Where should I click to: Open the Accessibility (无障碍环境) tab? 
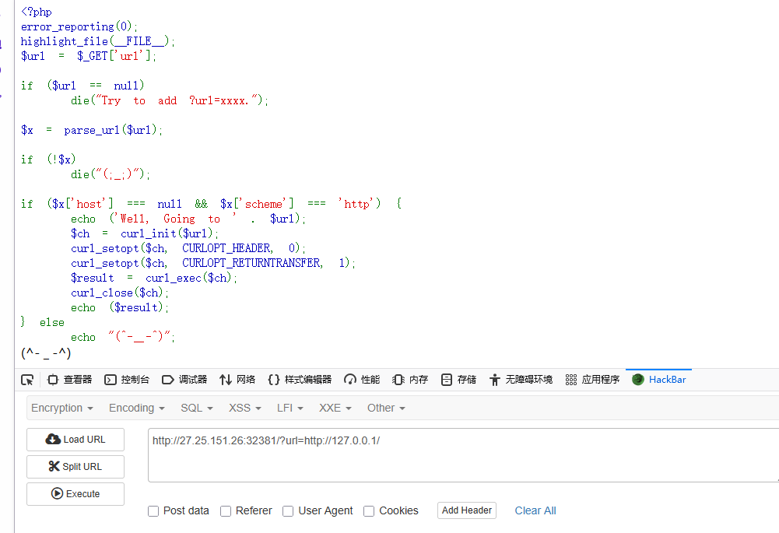coord(521,380)
